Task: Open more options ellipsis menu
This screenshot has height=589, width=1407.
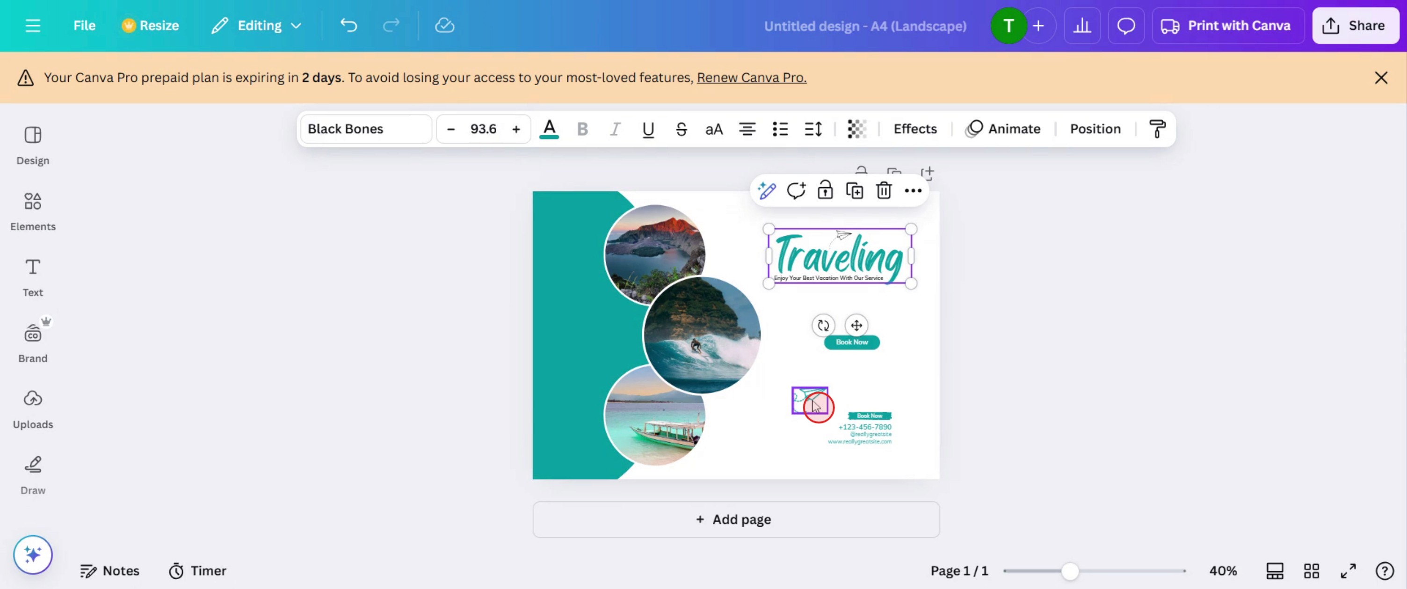Action: click(913, 191)
